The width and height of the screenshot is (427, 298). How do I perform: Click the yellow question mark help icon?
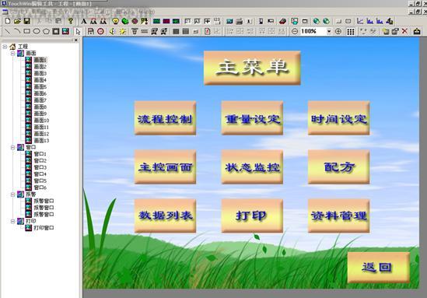[71, 21]
